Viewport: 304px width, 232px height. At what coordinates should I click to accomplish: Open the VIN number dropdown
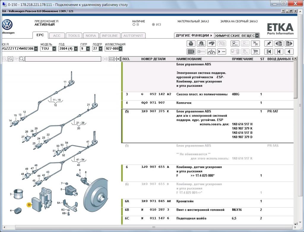point(36,49)
